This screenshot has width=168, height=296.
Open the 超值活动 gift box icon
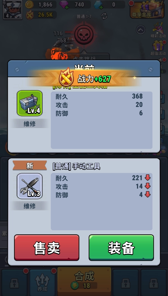click(x=158, y=48)
